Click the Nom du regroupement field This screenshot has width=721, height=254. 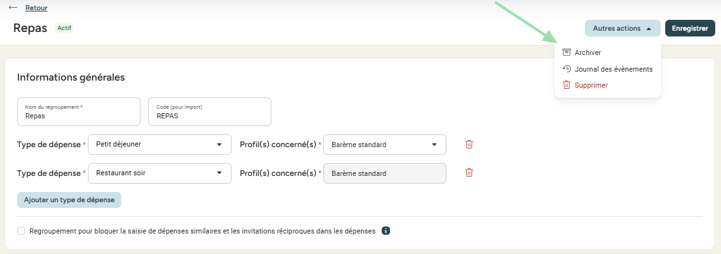(x=79, y=111)
